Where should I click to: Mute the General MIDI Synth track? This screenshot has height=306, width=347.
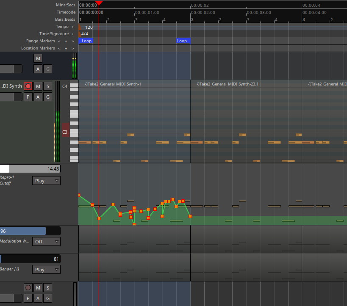[x=38, y=86]
